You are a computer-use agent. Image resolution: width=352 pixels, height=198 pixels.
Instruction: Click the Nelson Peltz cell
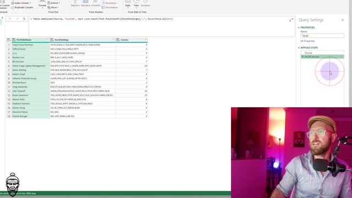tap(31, 99)
